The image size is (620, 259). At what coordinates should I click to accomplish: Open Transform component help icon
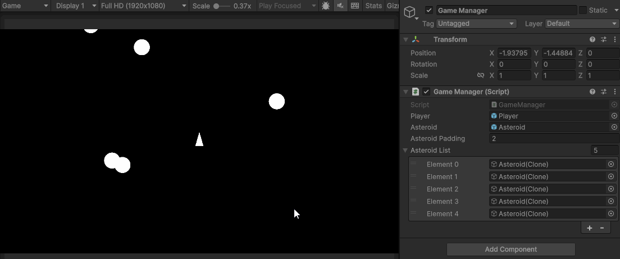pyautogui.click(x=592, y=39)
